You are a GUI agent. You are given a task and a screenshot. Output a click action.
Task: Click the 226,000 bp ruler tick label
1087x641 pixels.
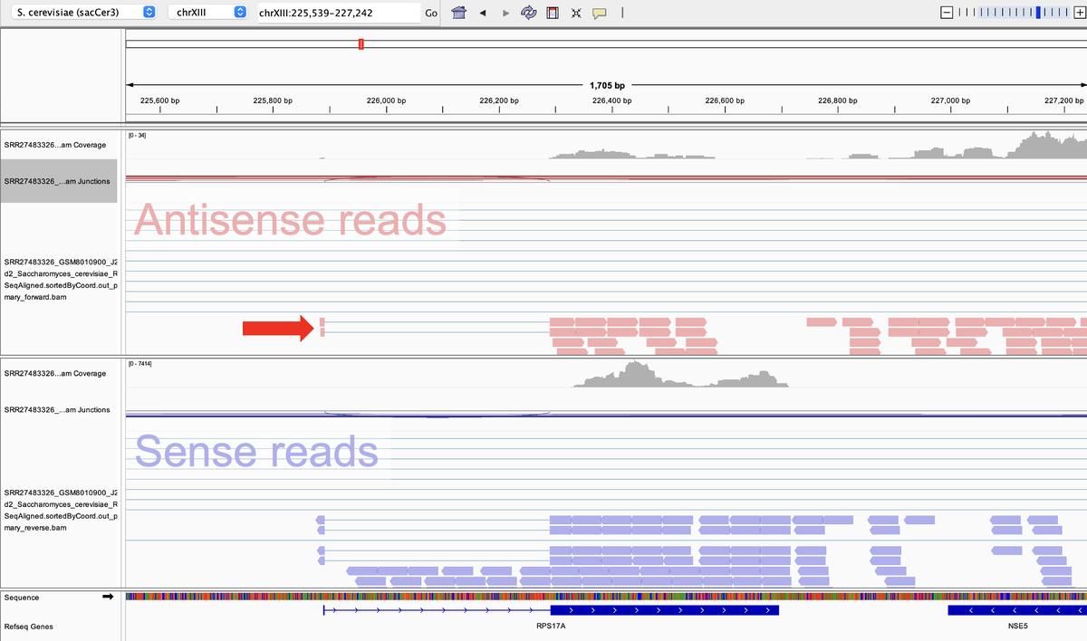coord(387,100)
